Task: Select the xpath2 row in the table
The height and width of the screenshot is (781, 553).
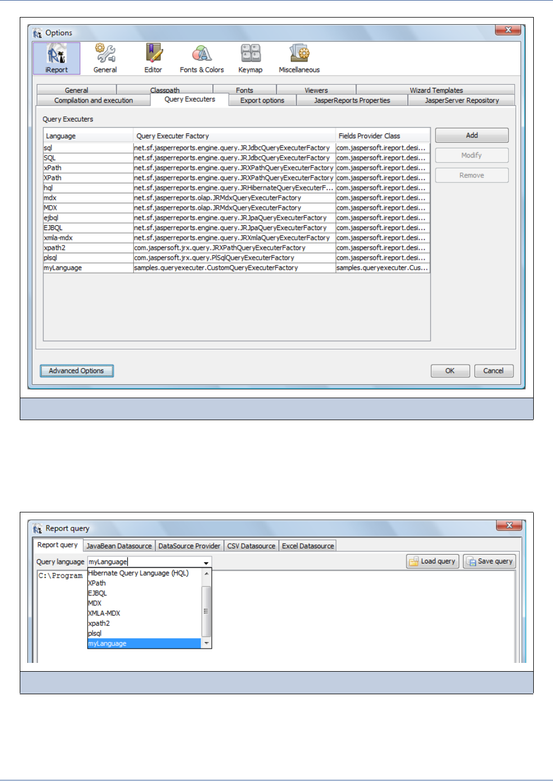Action: (236, 248)
